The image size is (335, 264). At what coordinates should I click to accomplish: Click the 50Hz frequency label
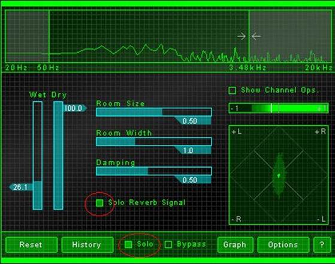pyautogui.click(x=48, y=68)
